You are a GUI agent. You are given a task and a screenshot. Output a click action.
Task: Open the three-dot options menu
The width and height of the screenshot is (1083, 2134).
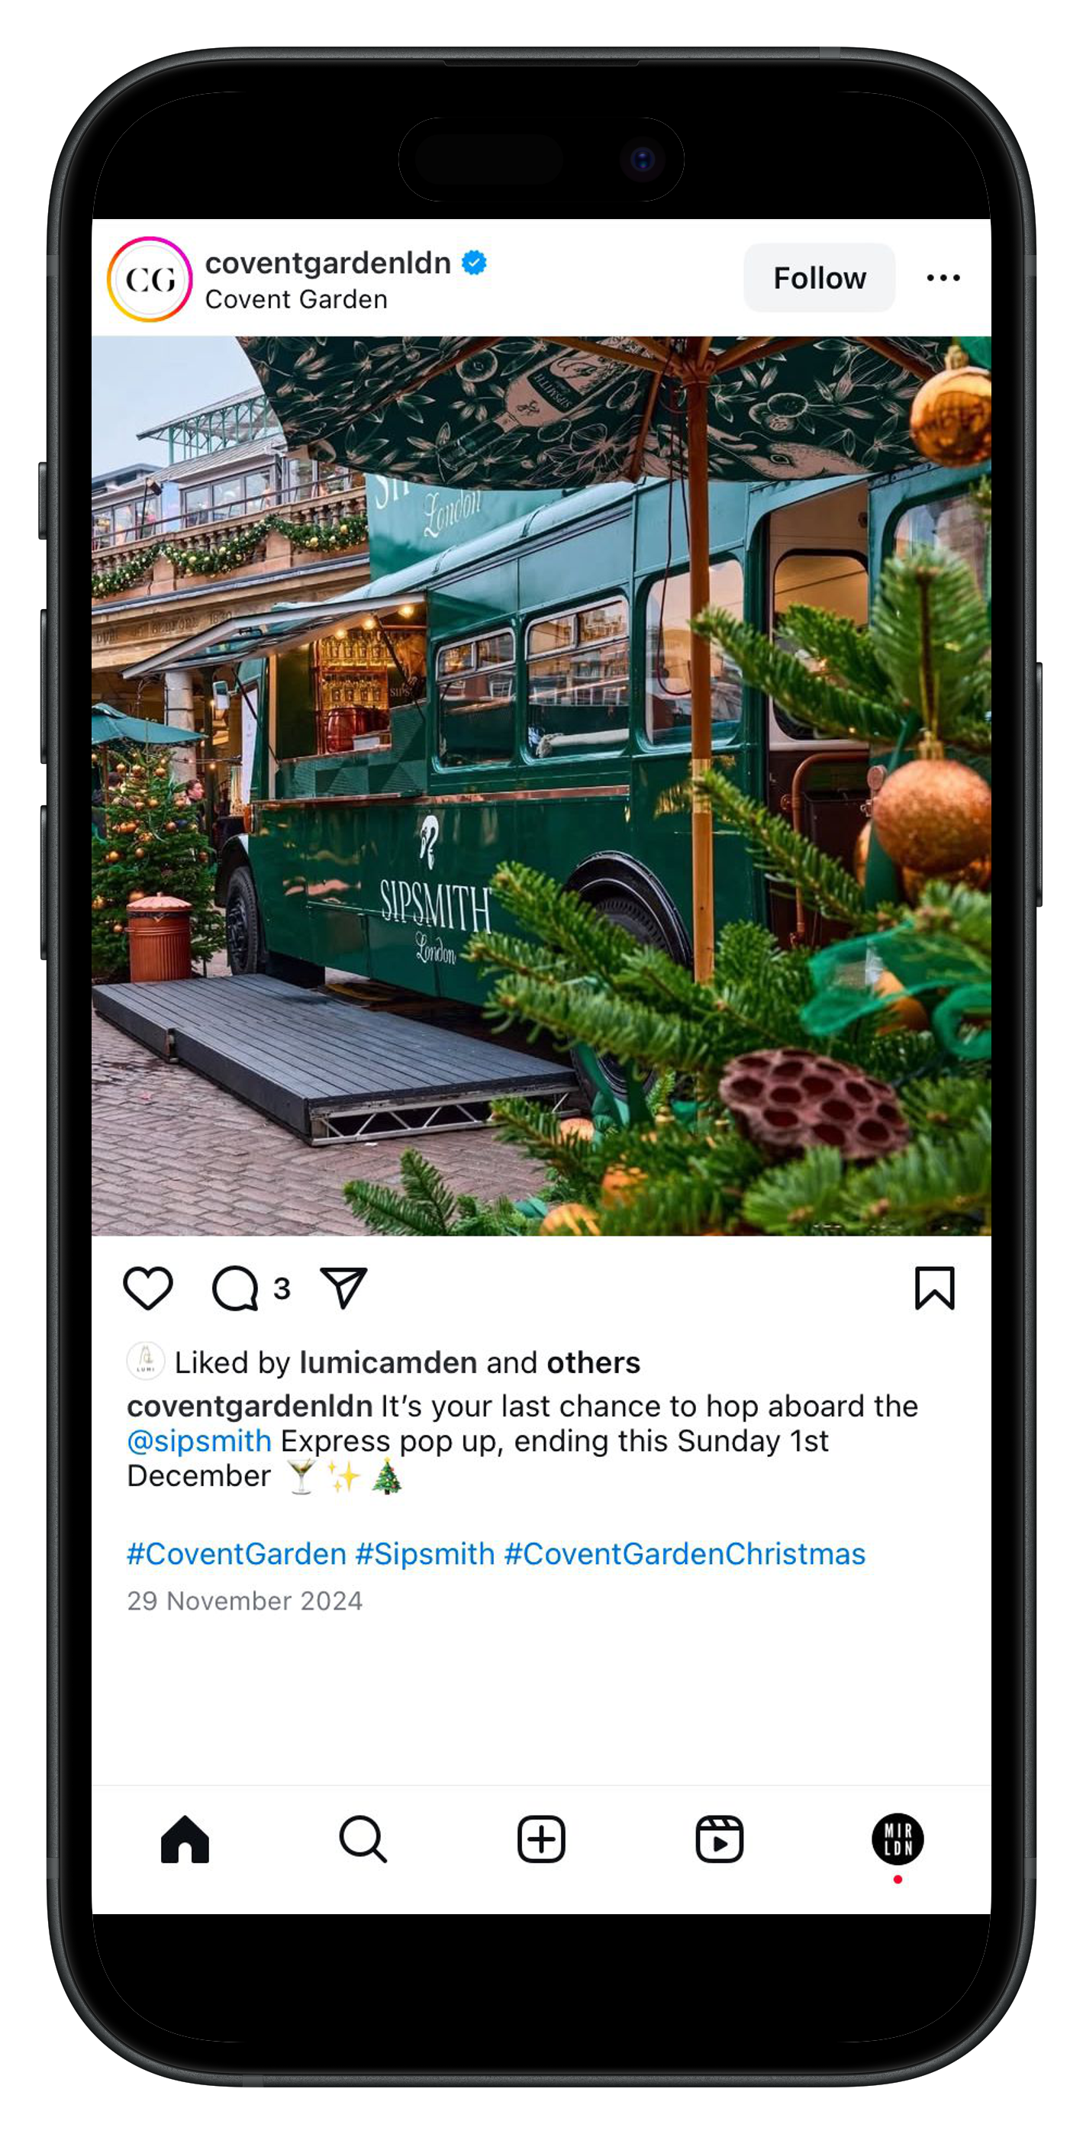click(x=943, y=278)
